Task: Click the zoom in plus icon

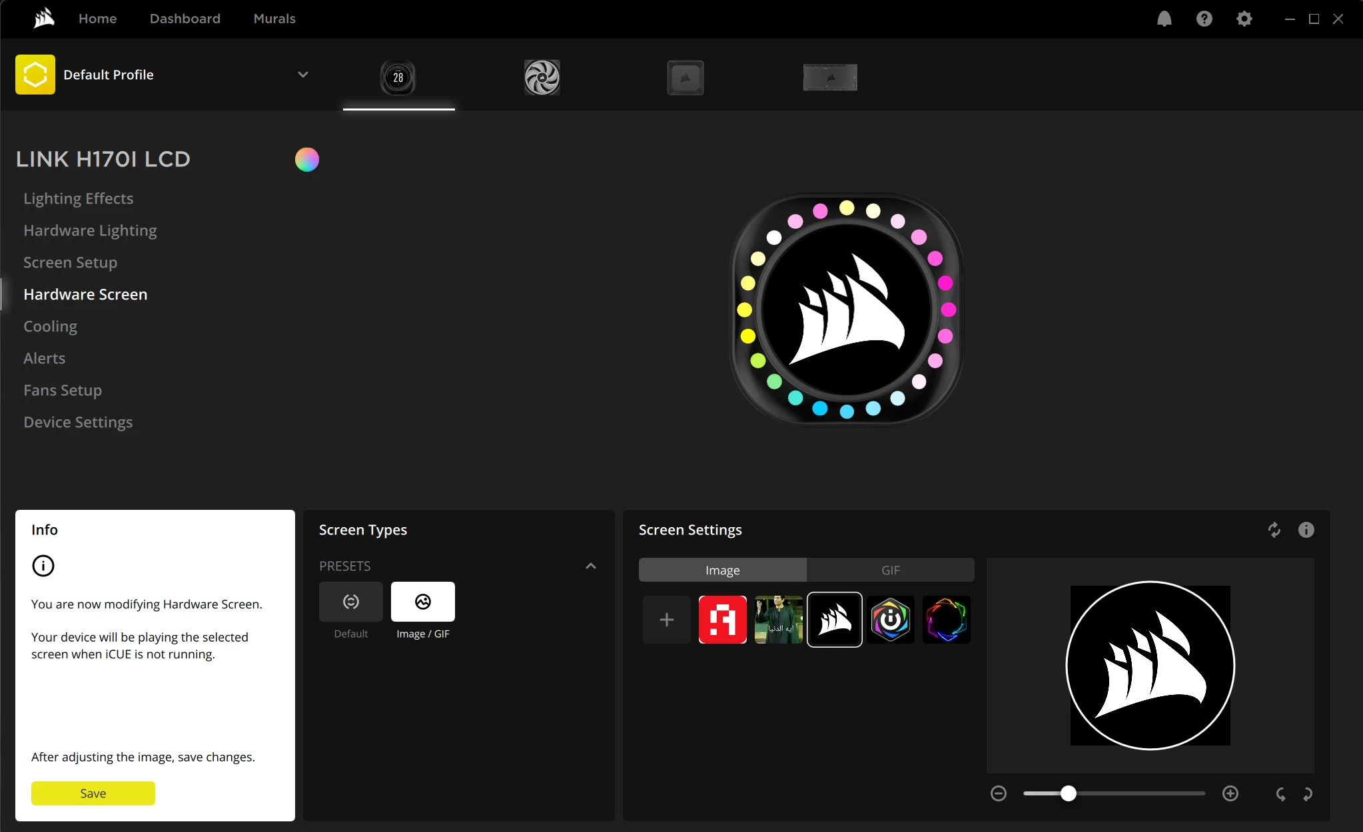Action: tap(1230, 793)
